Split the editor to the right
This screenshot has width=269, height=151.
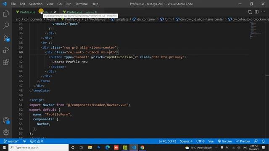pyautogui.click(x=257, y=12)
